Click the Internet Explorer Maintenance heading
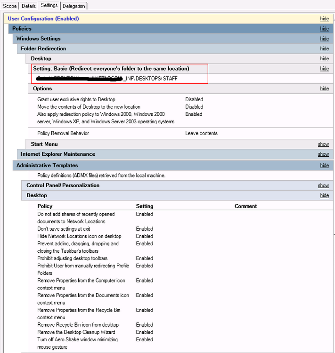This screenshot has height=353, width=335. pos(58,154)
